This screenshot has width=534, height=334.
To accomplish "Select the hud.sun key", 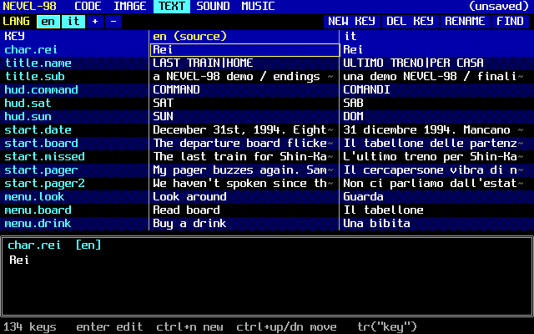I will [x=74, y=117].
